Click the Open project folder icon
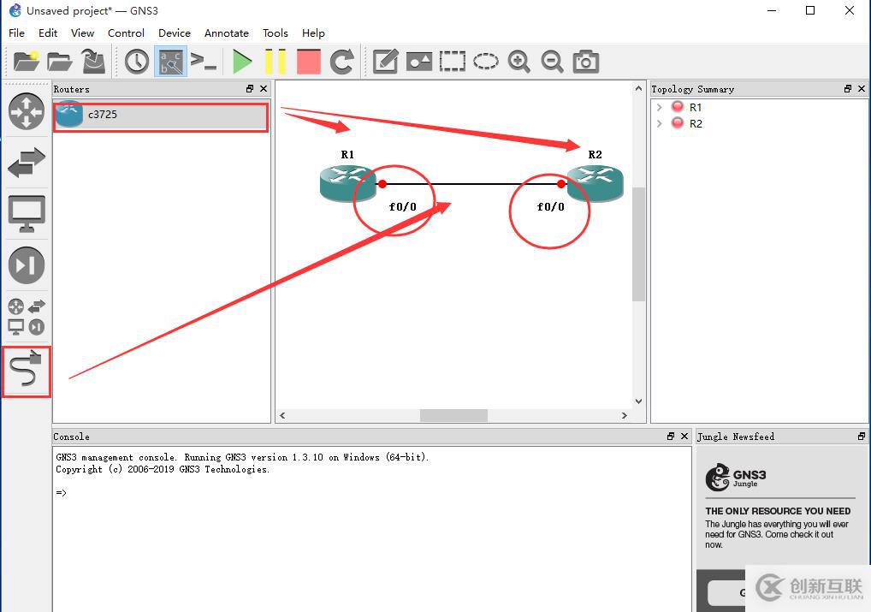The height and width of the screenshot is (612, 871). click(x=59, y=61)
